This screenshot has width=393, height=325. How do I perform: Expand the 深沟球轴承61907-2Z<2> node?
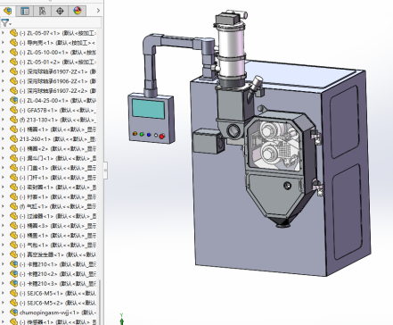coord(3,91)
